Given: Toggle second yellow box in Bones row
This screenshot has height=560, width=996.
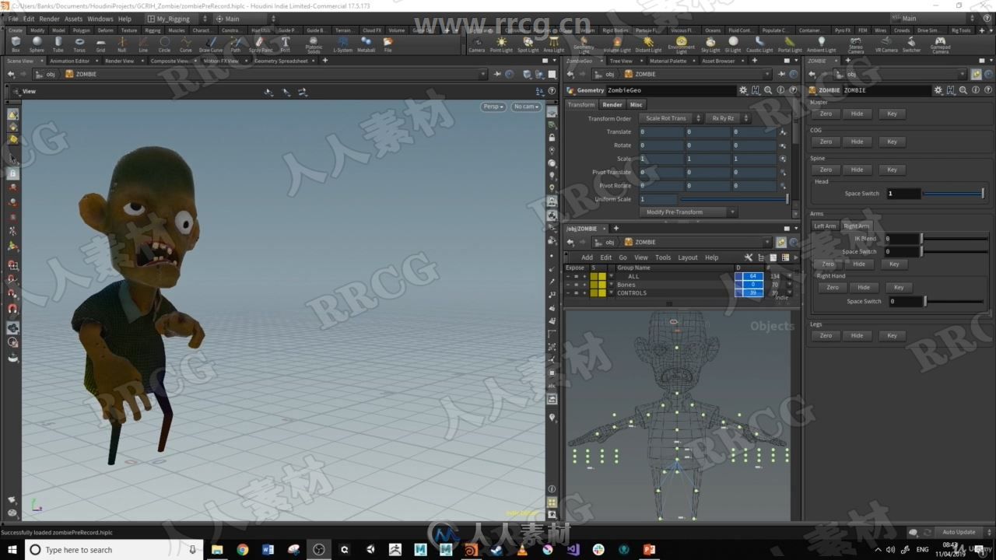Looking at the screenshot, I should pos(601,285).
